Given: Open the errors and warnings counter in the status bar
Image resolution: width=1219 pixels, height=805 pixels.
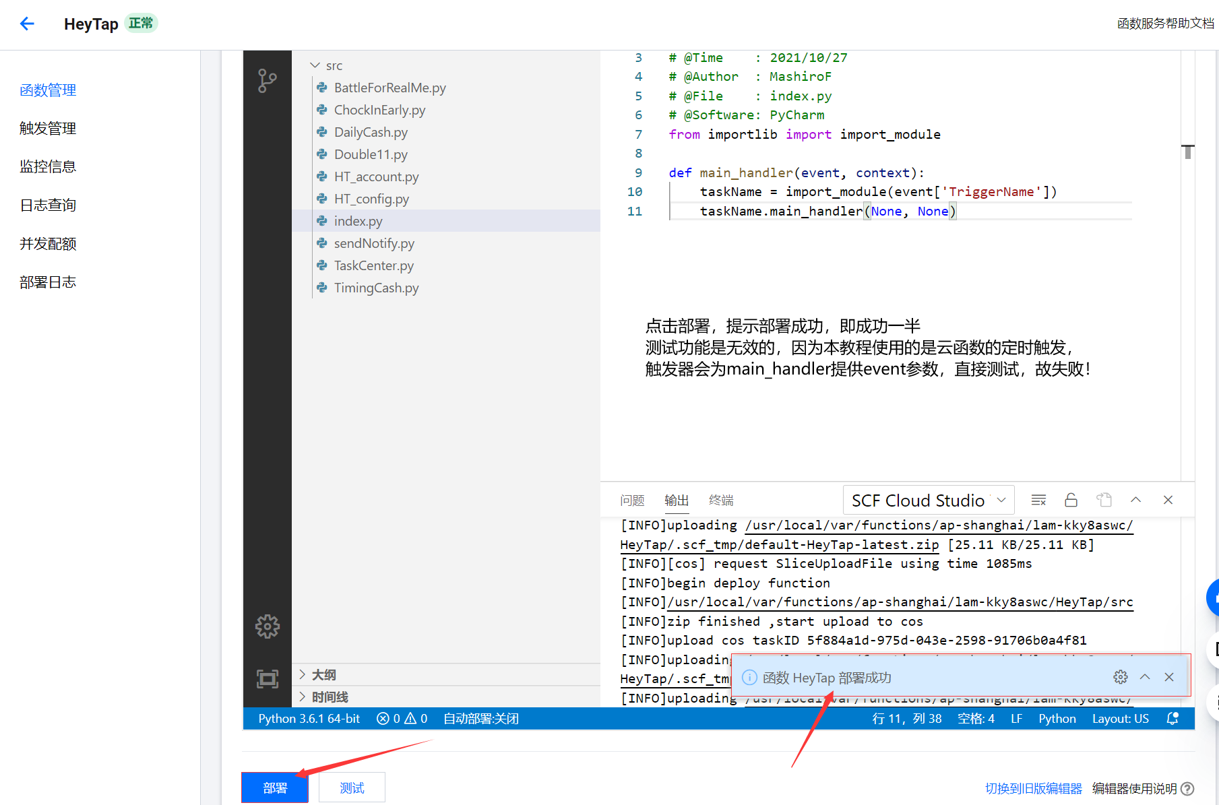Looking at the screenshot, I should tap(402, 719).
